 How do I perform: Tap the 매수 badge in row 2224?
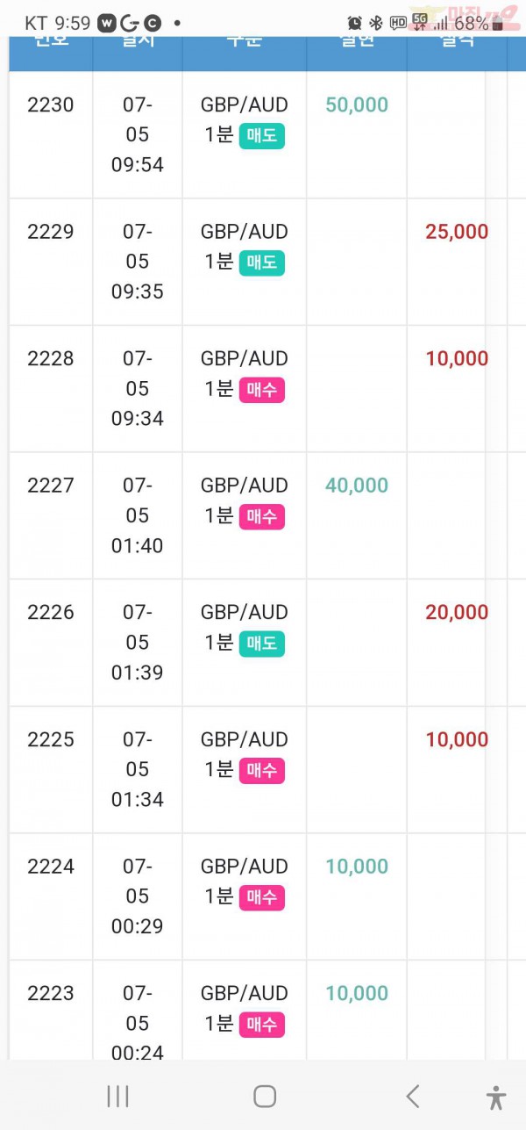click(x=261, y=897)
